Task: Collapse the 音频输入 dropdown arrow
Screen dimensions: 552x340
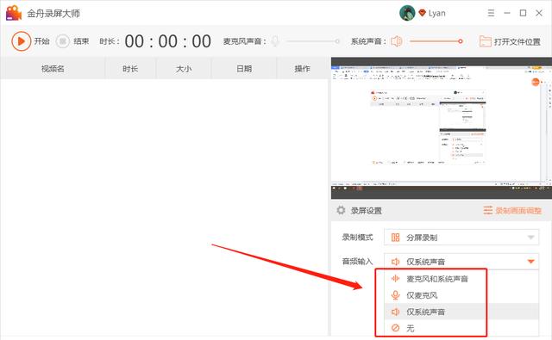Action: 531,262
